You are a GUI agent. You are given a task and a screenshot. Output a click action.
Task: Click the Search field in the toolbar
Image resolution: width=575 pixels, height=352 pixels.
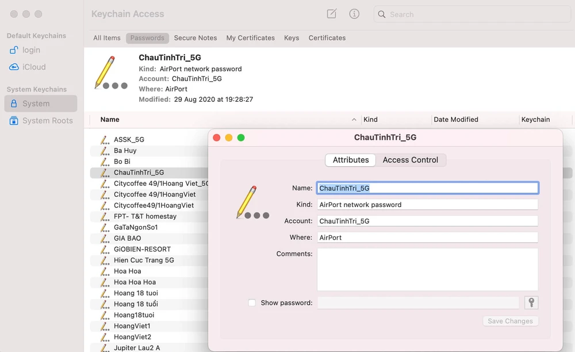point(471,14)
